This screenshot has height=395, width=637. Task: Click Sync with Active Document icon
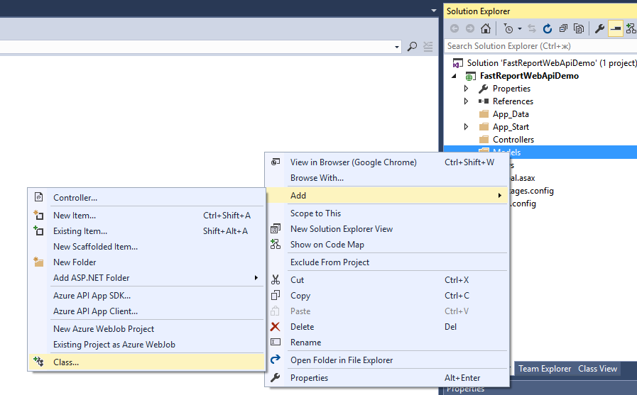pos(532,28)
